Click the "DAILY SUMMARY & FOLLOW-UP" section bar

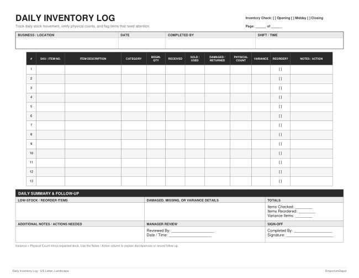pos(179,193)
